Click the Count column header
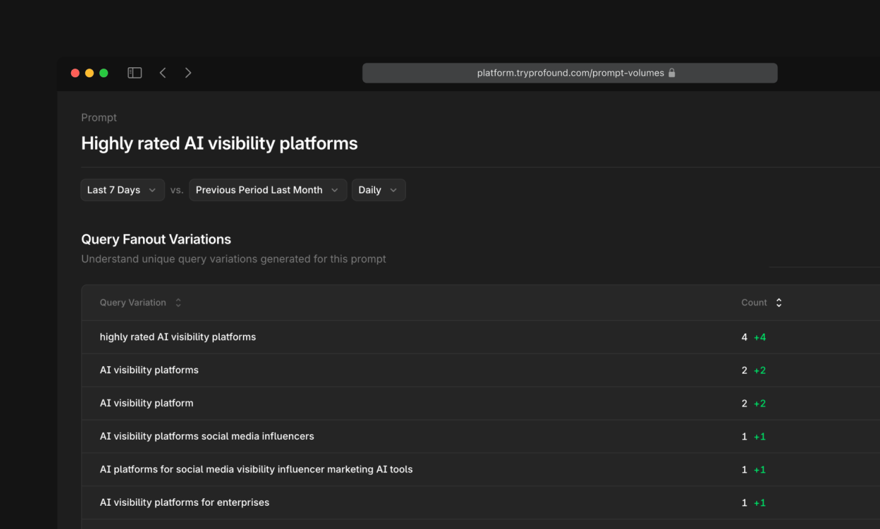 (x=754, y=303)
